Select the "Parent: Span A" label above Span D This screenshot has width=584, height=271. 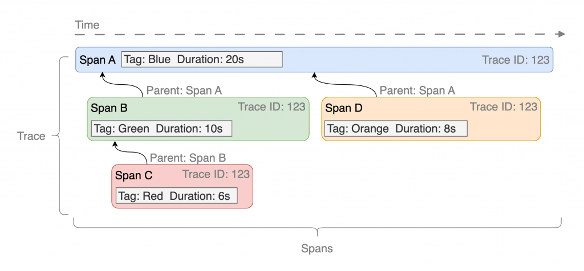click(x=417, y=90)
